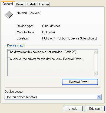Select the 'Use this device (enable)' combo box

[53, 97]
